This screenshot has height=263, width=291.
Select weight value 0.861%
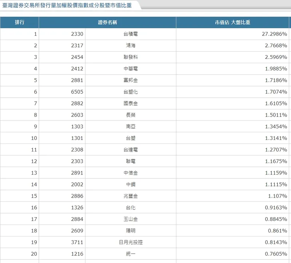[278, 231]
